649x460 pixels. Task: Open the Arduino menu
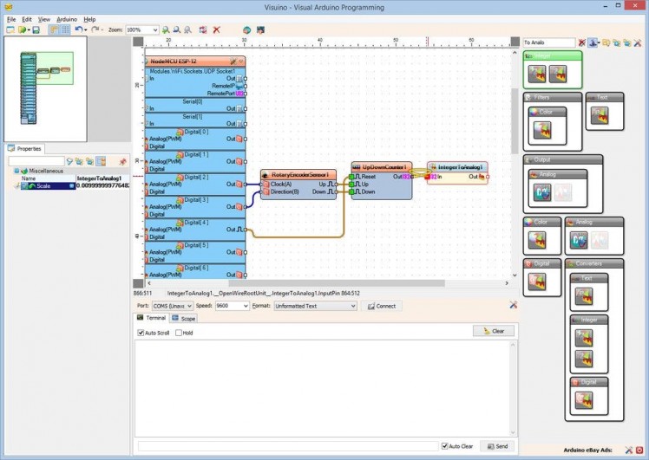(67, 18)
